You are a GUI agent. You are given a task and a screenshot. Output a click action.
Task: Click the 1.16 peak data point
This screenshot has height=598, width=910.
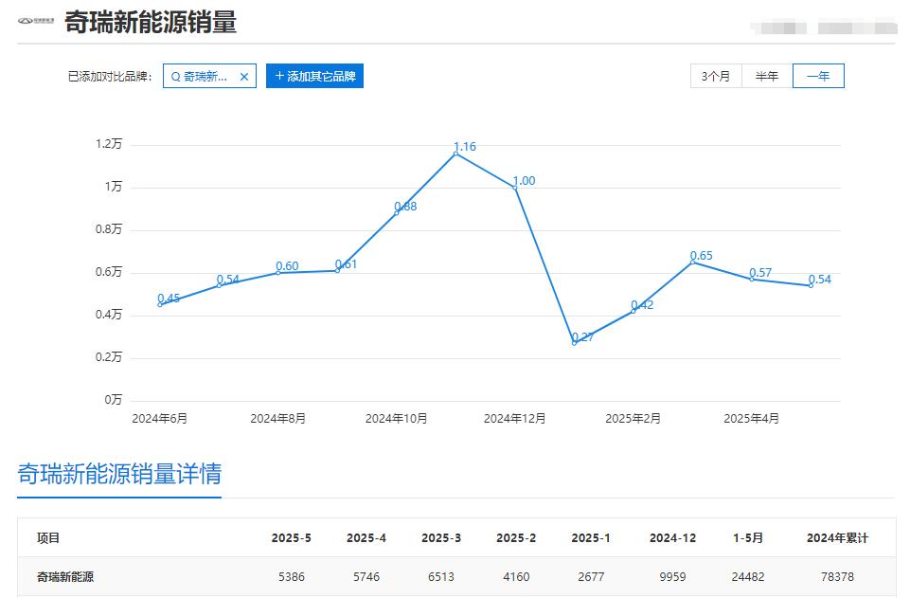coord(455,154)
